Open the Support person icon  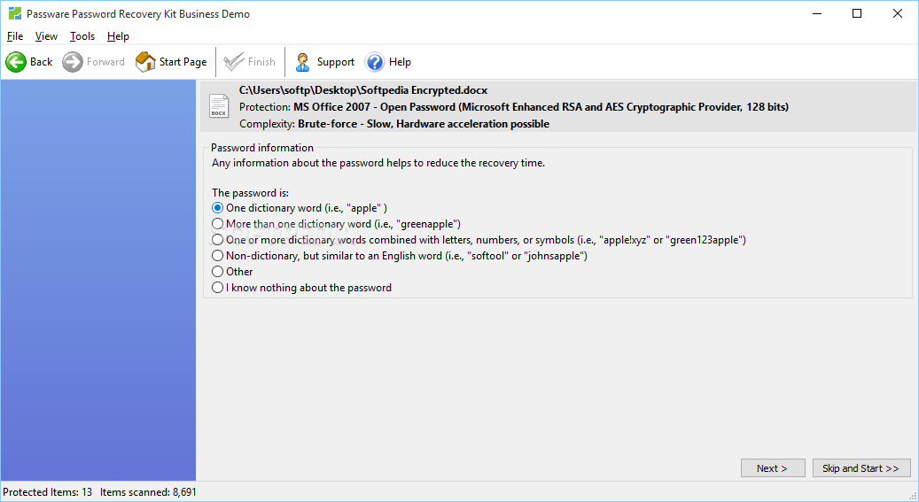tap(302, 61)
